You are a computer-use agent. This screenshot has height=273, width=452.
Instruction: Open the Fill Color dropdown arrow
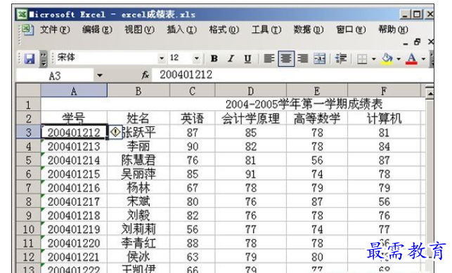[399, 59]
